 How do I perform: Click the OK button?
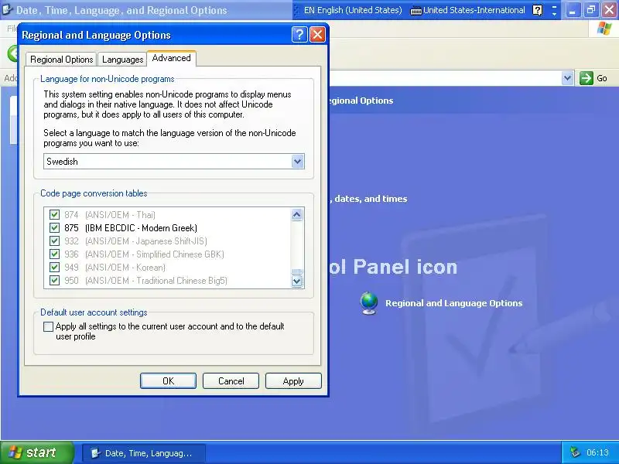168,380
